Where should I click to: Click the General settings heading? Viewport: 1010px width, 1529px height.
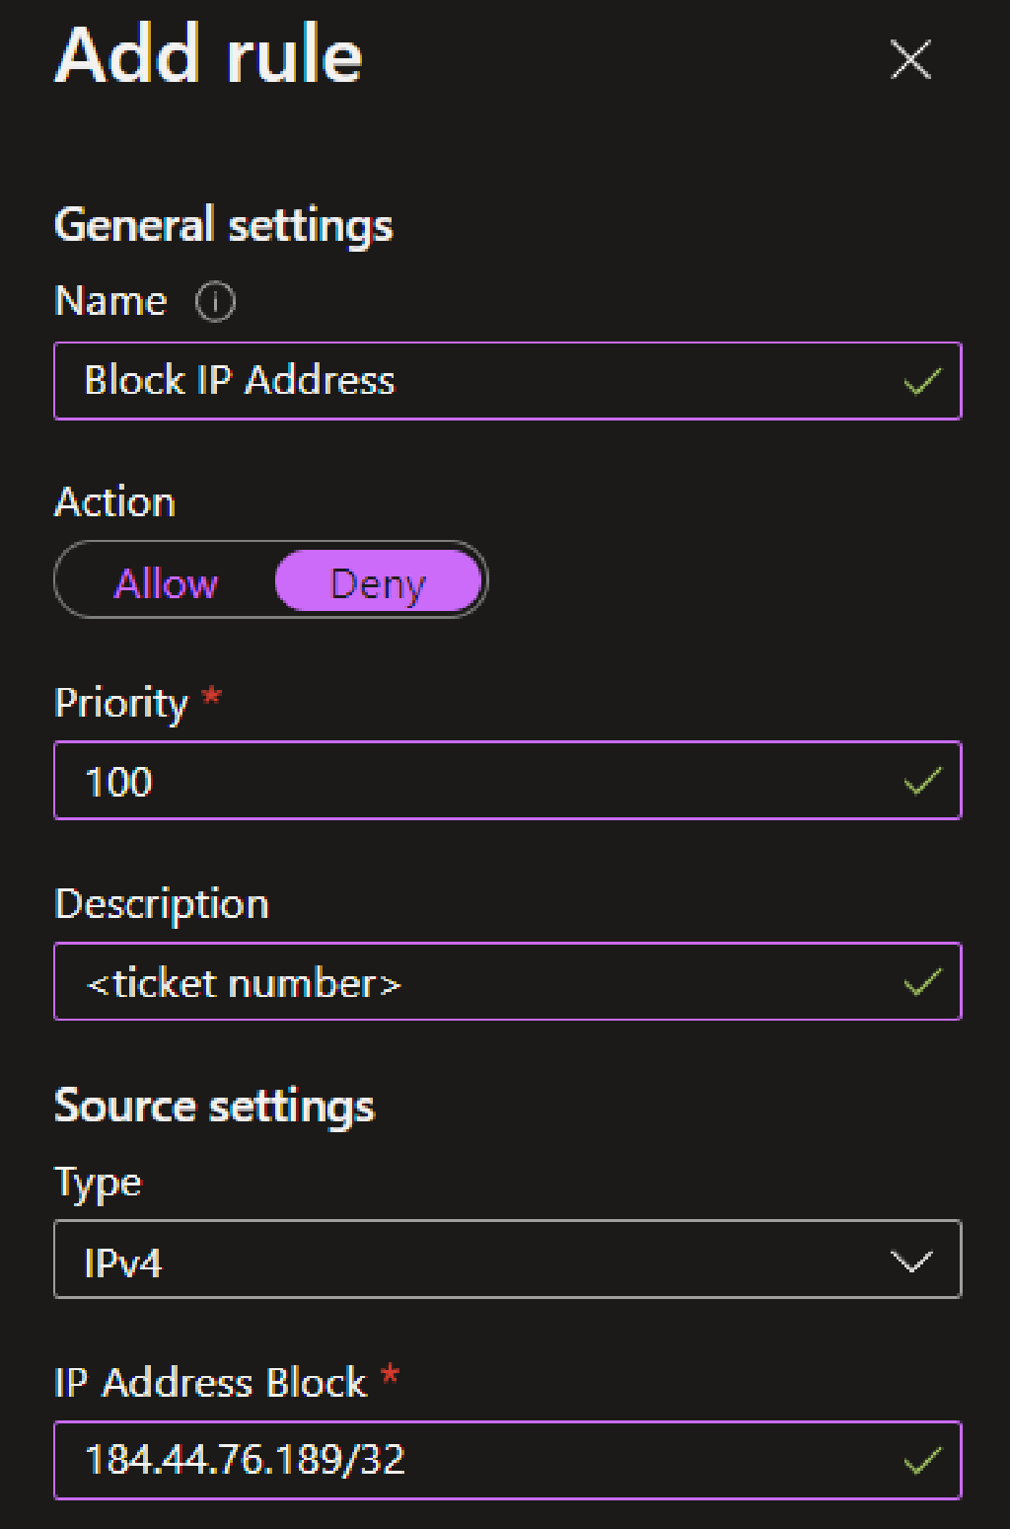point(224,225)
